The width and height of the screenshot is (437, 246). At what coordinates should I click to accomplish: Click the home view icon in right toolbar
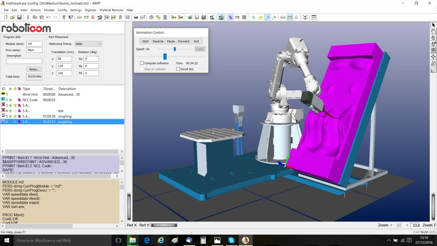[433, 38]
